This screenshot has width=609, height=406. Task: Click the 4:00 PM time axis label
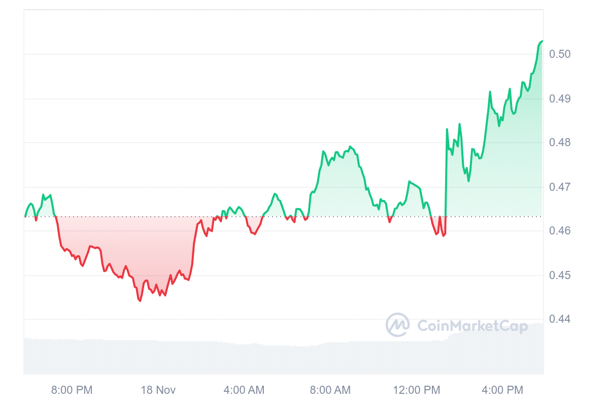[x=502, y=390]
